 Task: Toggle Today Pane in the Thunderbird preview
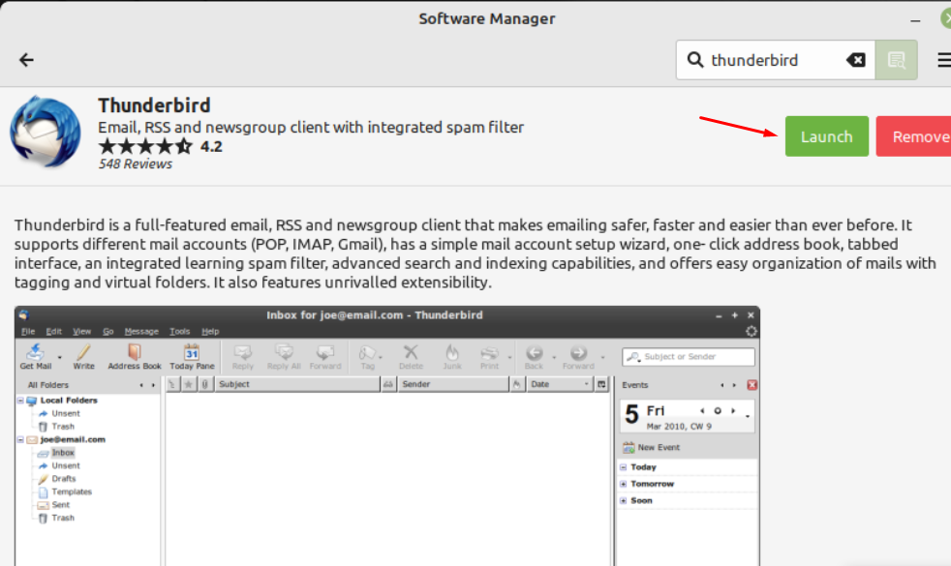pyautogui.click(x=192, y=356)
